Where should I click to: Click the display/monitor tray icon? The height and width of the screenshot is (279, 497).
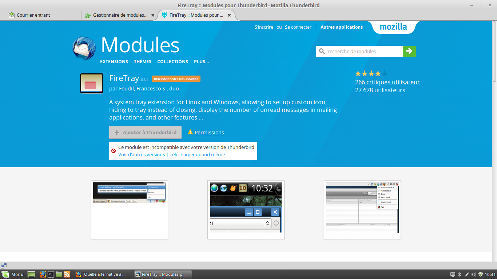tap(453, 274)
